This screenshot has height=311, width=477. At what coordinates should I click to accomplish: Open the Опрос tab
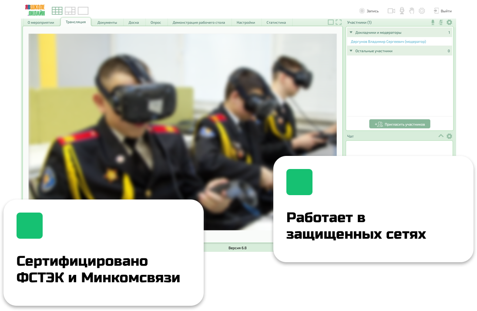pyautogui.click(x=156, y=23)
